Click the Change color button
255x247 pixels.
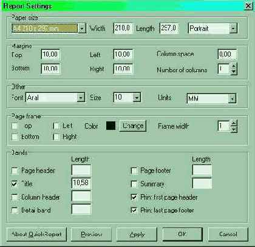(133, 126)
